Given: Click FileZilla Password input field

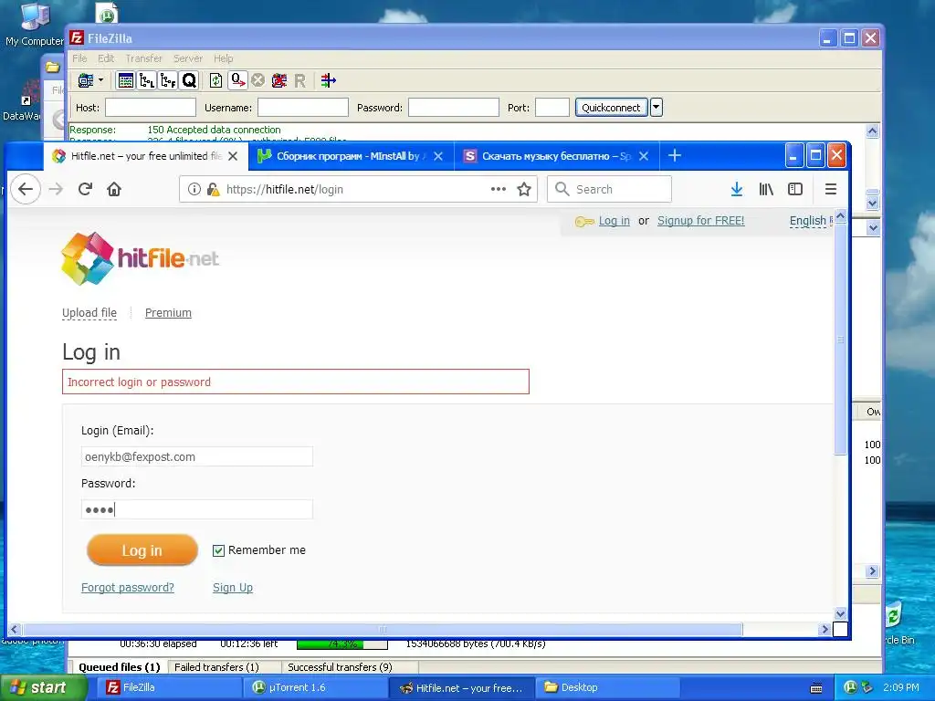Looking at the screenshot, I should tap(453, 108).
